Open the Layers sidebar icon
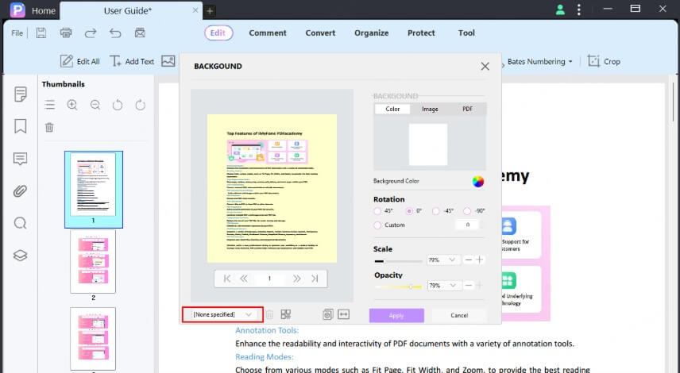680x373 pixels. click(x=21, y=256)
